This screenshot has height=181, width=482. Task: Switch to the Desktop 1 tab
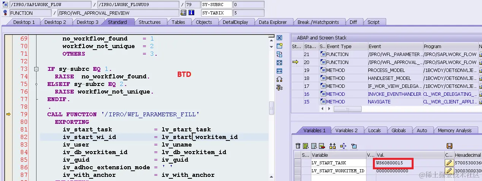(24, 22)
